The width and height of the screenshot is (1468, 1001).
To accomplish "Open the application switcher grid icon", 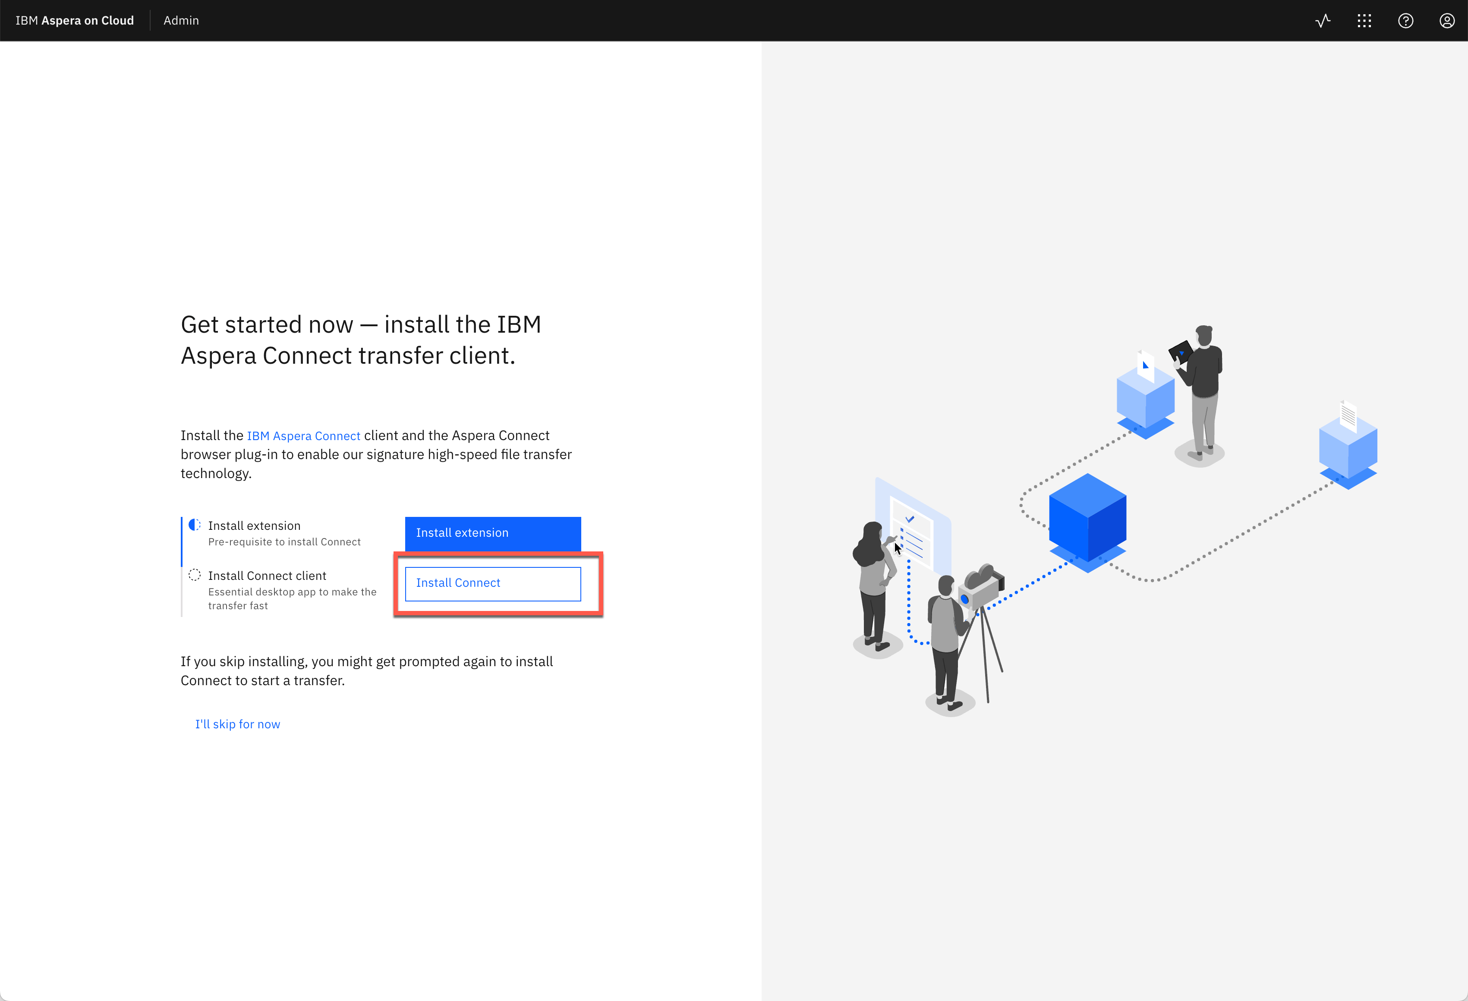I will coord(1364,20).
